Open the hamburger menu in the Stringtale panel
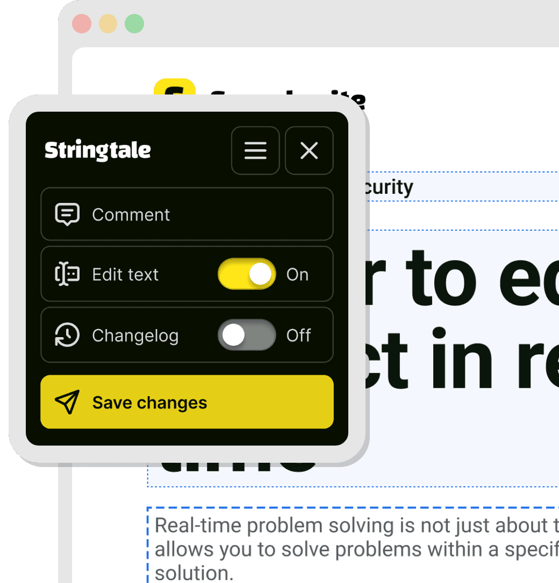This screenshot has width=559, height=583. [x=255, y=151]
